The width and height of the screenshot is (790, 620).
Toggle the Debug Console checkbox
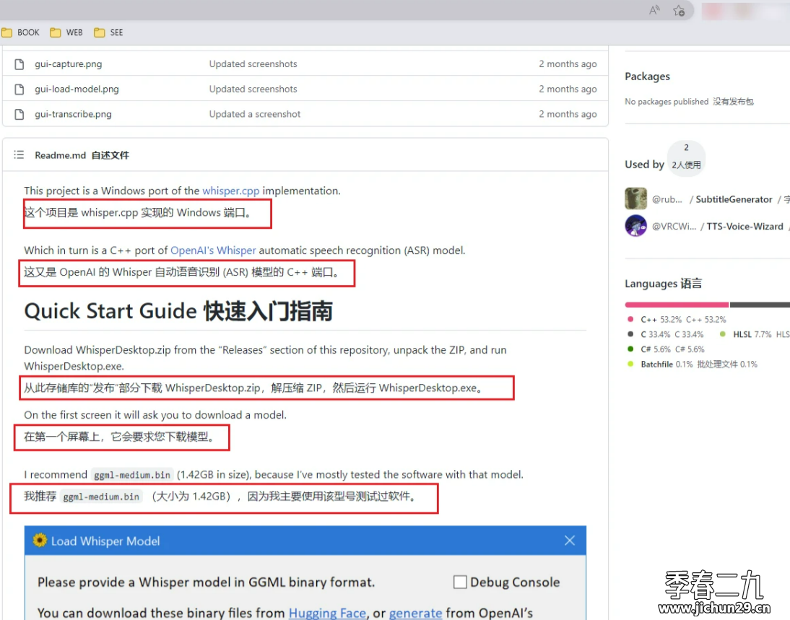pos(459,582)
